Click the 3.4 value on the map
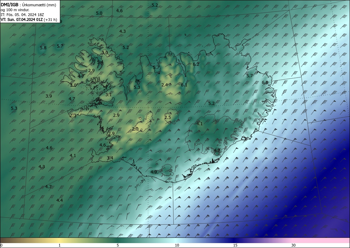This screenshot has height=248, width=350. pyautogui.click(x=110, y=158)
